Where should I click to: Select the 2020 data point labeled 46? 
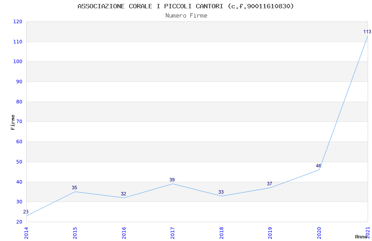pos(319,170)
